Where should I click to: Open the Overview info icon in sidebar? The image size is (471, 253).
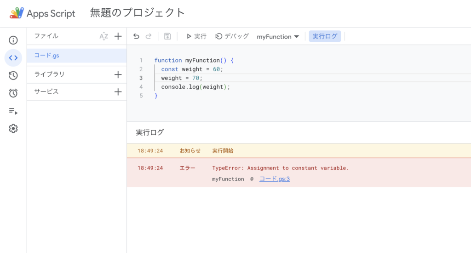click(13, 40)
